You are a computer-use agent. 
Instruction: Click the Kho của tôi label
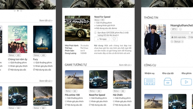pyautogui.click(x=168, y=73)
